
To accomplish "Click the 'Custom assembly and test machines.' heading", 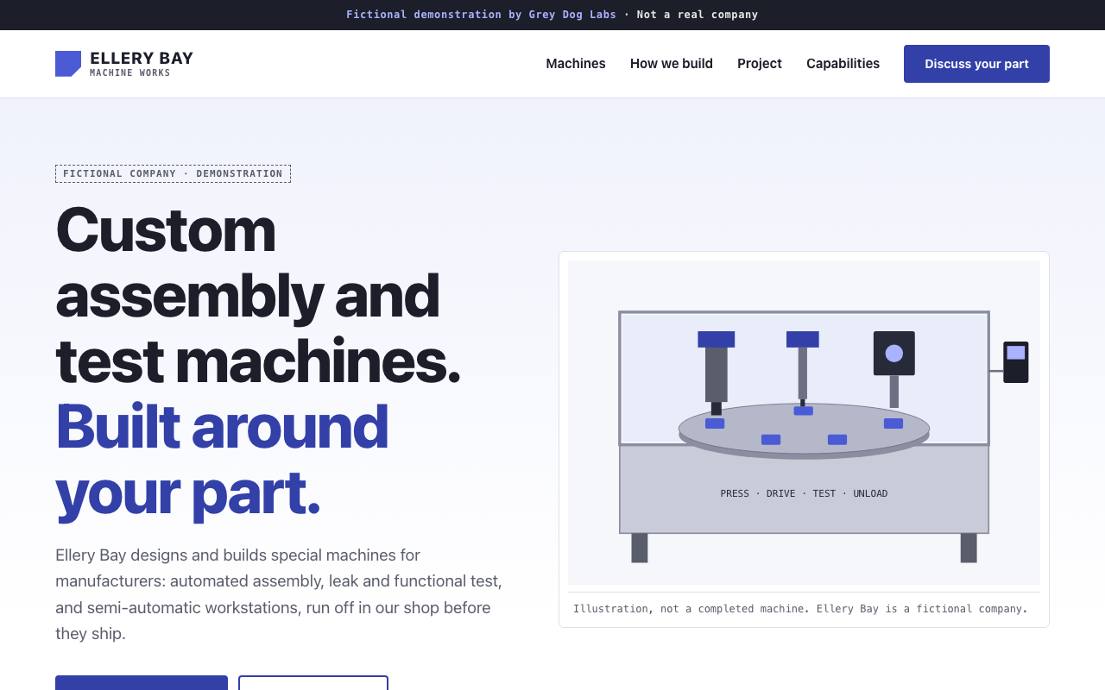I will pyautogui.click(x=258, y=295).
